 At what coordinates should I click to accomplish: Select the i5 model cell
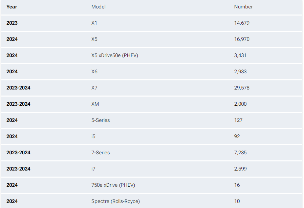coord(93,136)
